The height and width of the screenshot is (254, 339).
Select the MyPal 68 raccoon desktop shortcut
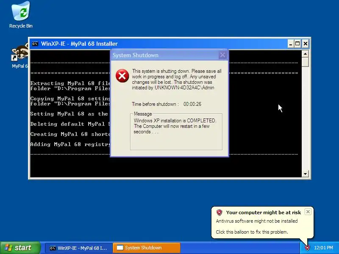coord(19,56)
